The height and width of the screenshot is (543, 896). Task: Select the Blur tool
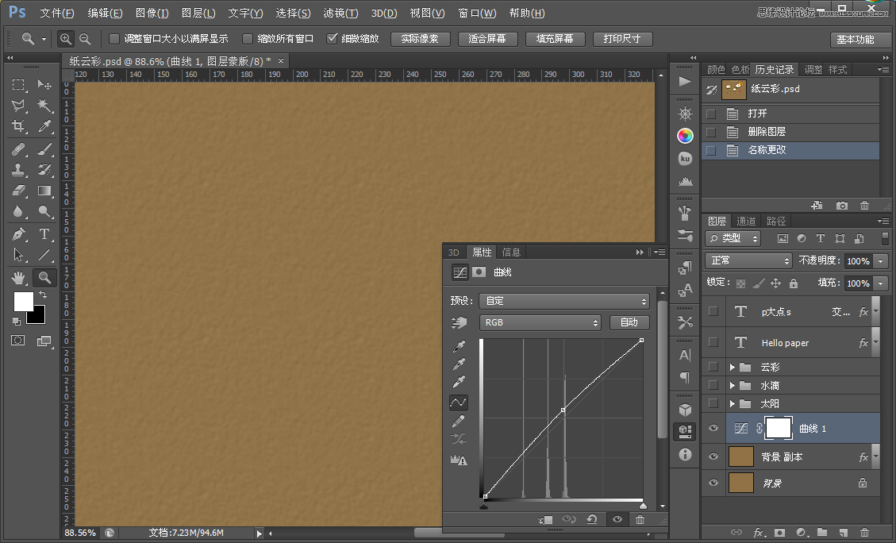[x=18, y=211]
